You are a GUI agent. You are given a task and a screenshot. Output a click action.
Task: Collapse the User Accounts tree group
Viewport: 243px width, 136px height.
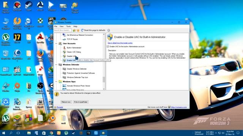click(56, 43)
